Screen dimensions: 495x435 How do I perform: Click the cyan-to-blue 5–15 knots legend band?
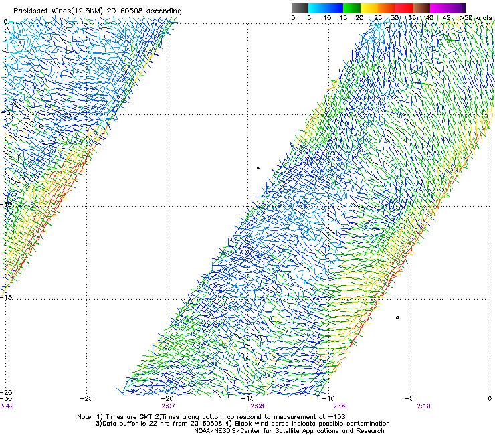[x=326, y=8]
